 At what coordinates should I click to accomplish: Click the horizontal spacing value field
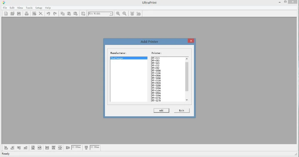click(x=76, y=147)
